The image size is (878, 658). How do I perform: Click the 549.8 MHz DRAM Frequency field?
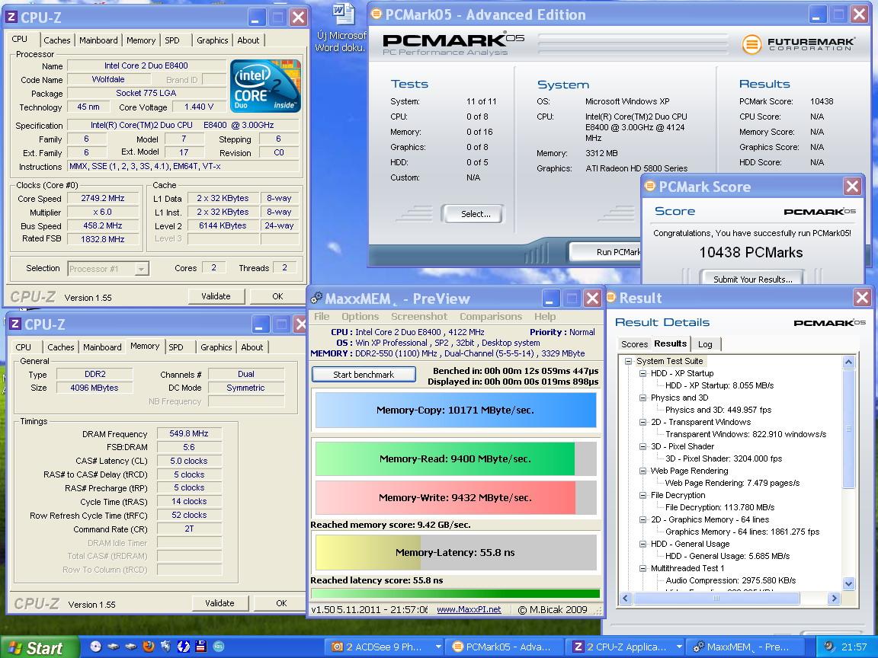click(x=189, y=433)
